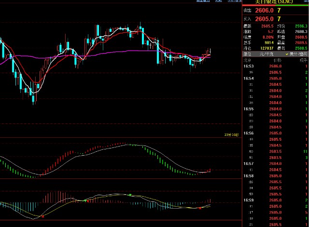The image size is (309, 227).
Task: Click the purple moving average line on the chart
Action: (x=121, y=51)
